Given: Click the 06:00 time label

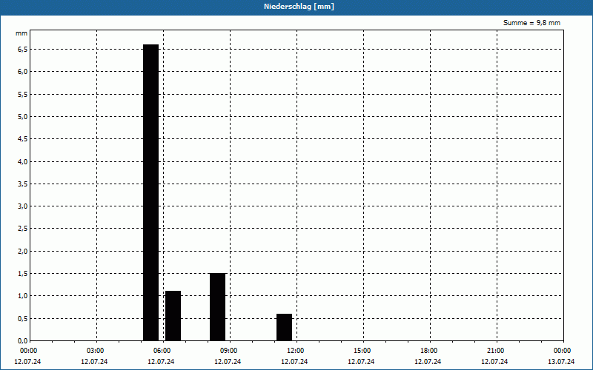Looking at the screenshot, I should point(162,351).
